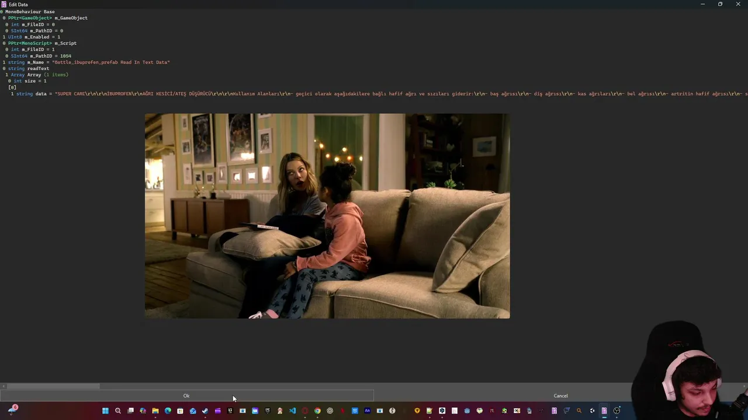The image size is (748, 420).
Task: Open Microsoft Store from the taskbar
Action: (180, 411)
